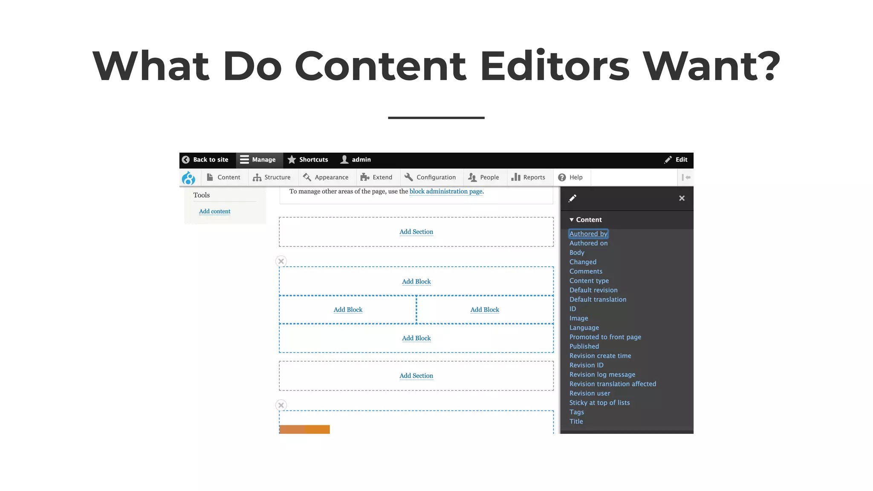This screenshot has height=491, width=873.
Task: Open the Help menu item
Action: tap(570, 177)
